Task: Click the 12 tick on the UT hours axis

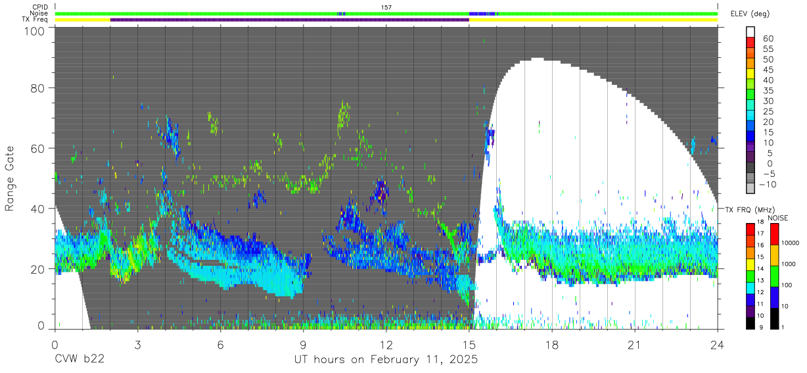Action: click(386, 345)
